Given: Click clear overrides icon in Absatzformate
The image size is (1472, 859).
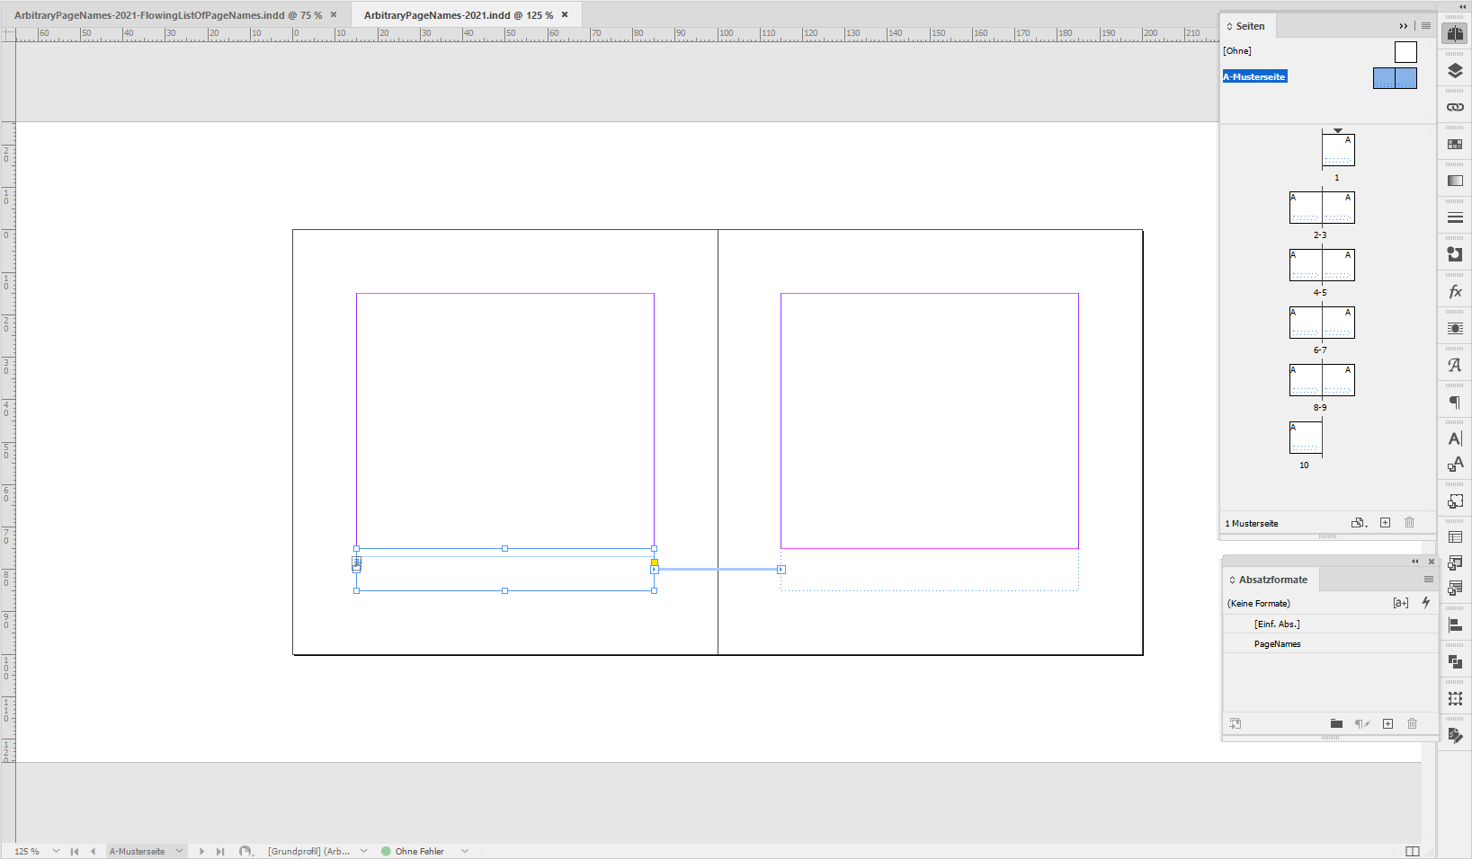Looking at the screenshot, I should [1362, 723].
